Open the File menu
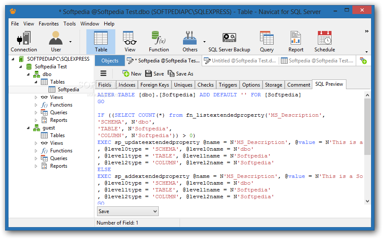Image resolution: width=383 pixels, height=239 pixels. [x=15, y=24]
